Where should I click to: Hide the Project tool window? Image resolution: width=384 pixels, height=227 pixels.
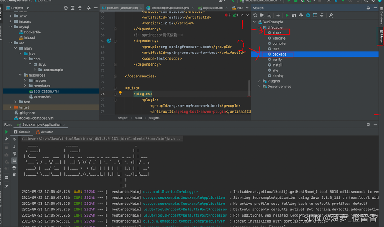95,8
